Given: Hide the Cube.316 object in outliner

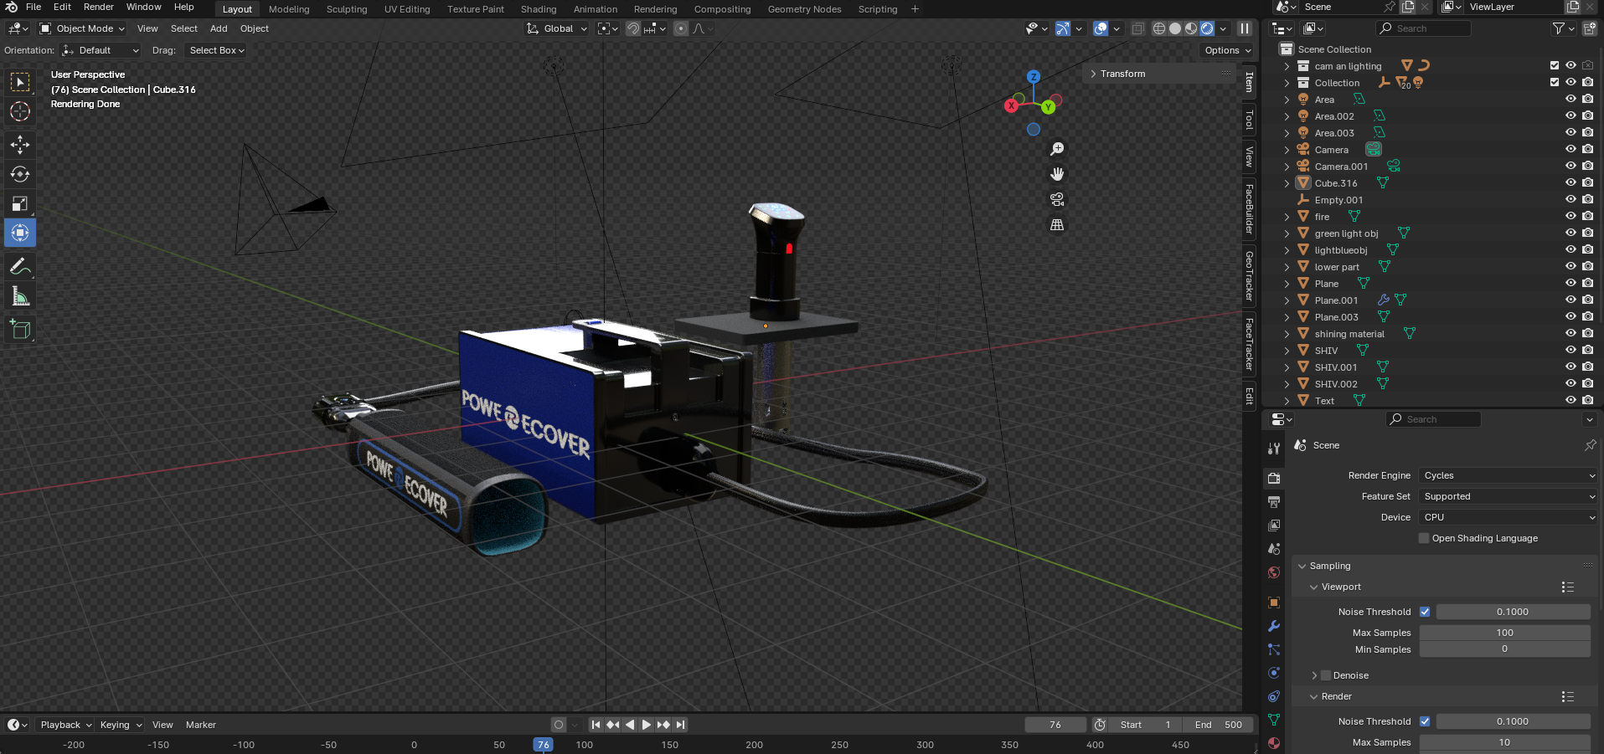Looking at the screenshot, I should (x=1570, y=183).
